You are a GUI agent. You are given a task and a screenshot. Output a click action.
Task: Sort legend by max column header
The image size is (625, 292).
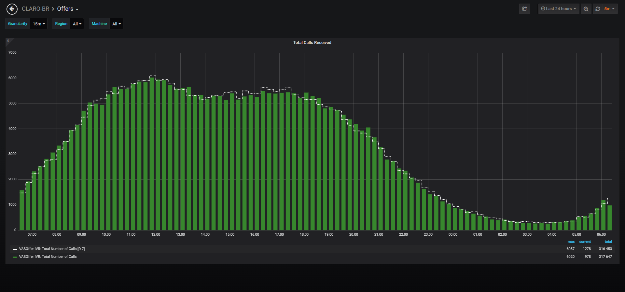point(571,242)
